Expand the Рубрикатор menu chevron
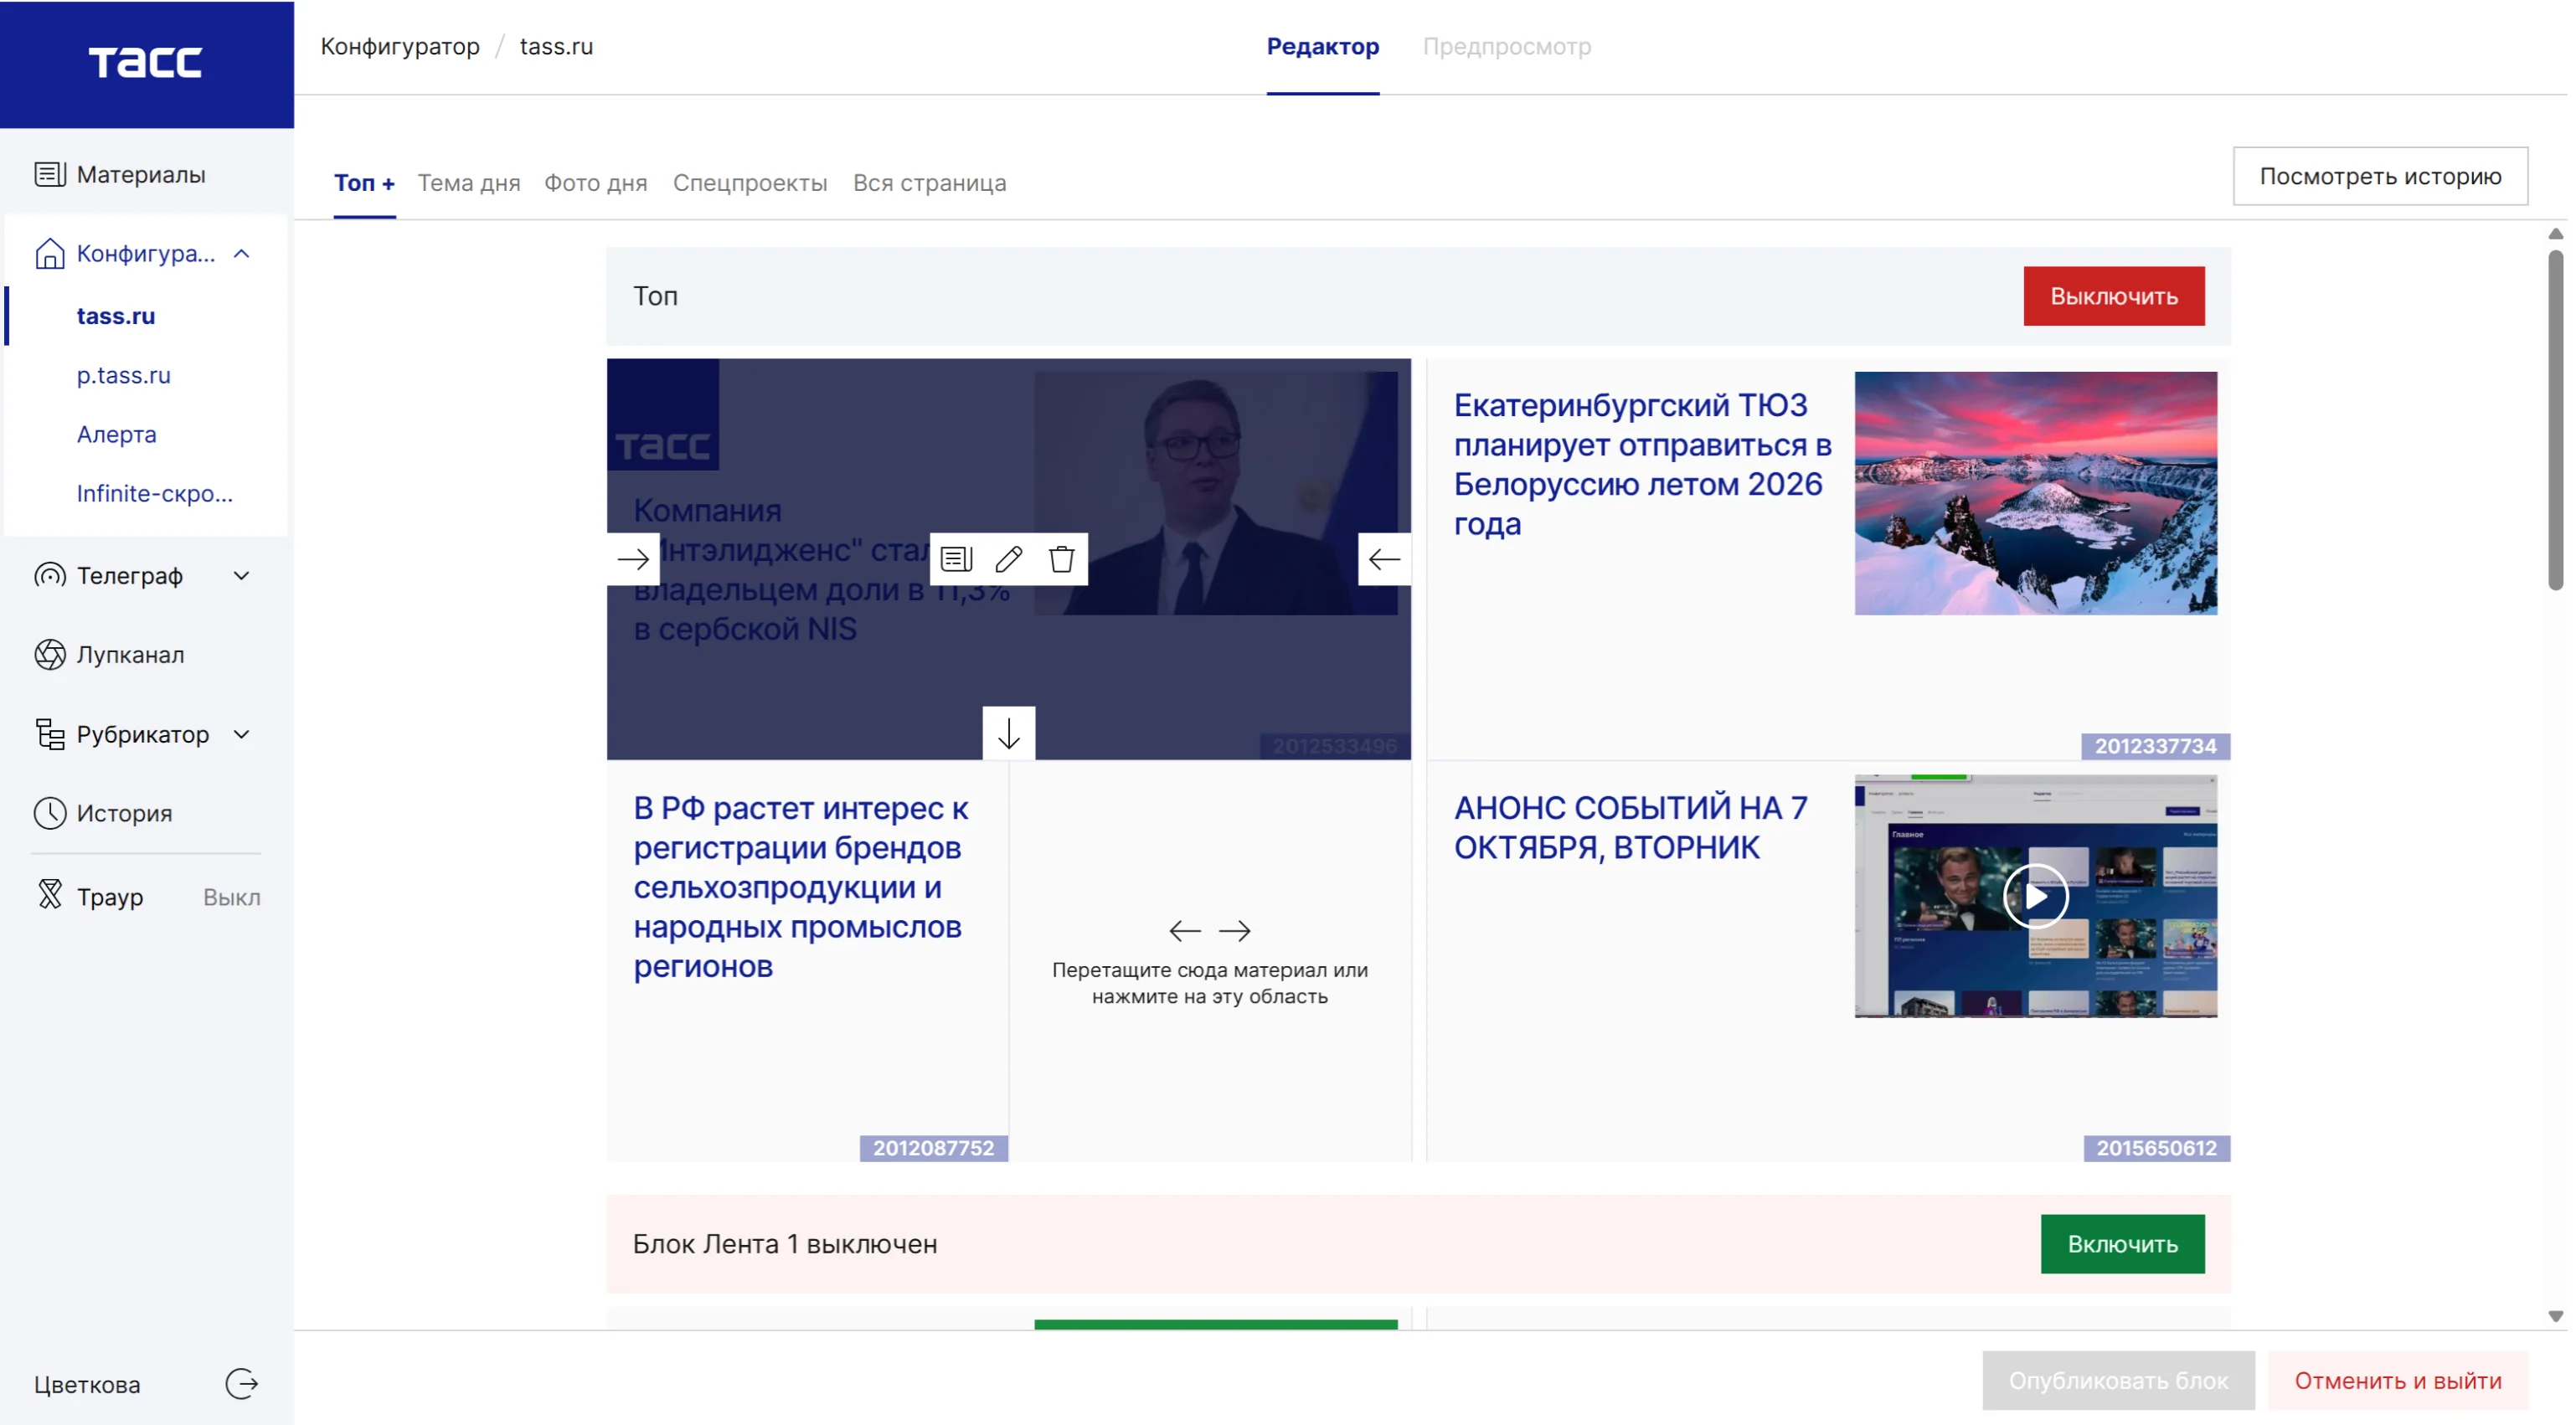The height and width of the screenshot is (1425, 2576). tap(241, 734)
